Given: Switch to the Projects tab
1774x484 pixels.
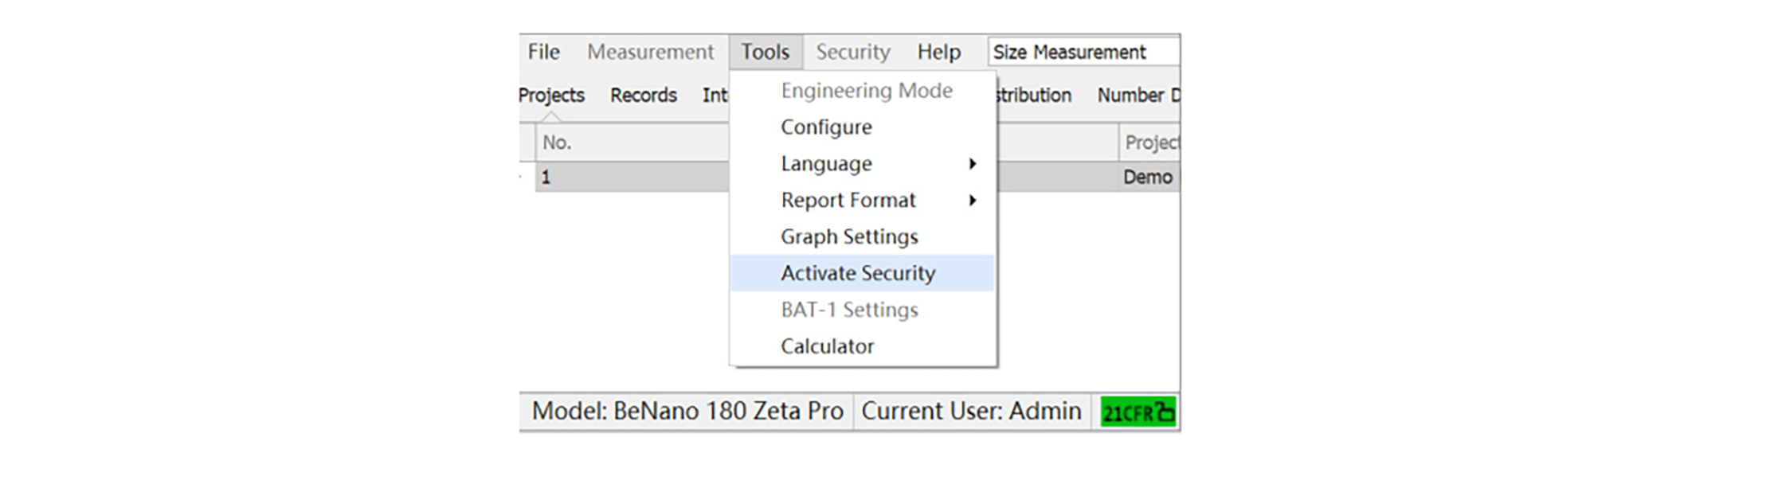Looking at the screenshot, I should click(551, 96).
